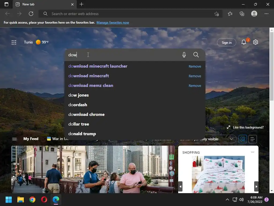Close the New tab tab
The height and width of the screenshot is (206, 274).
tap(72, 4)
